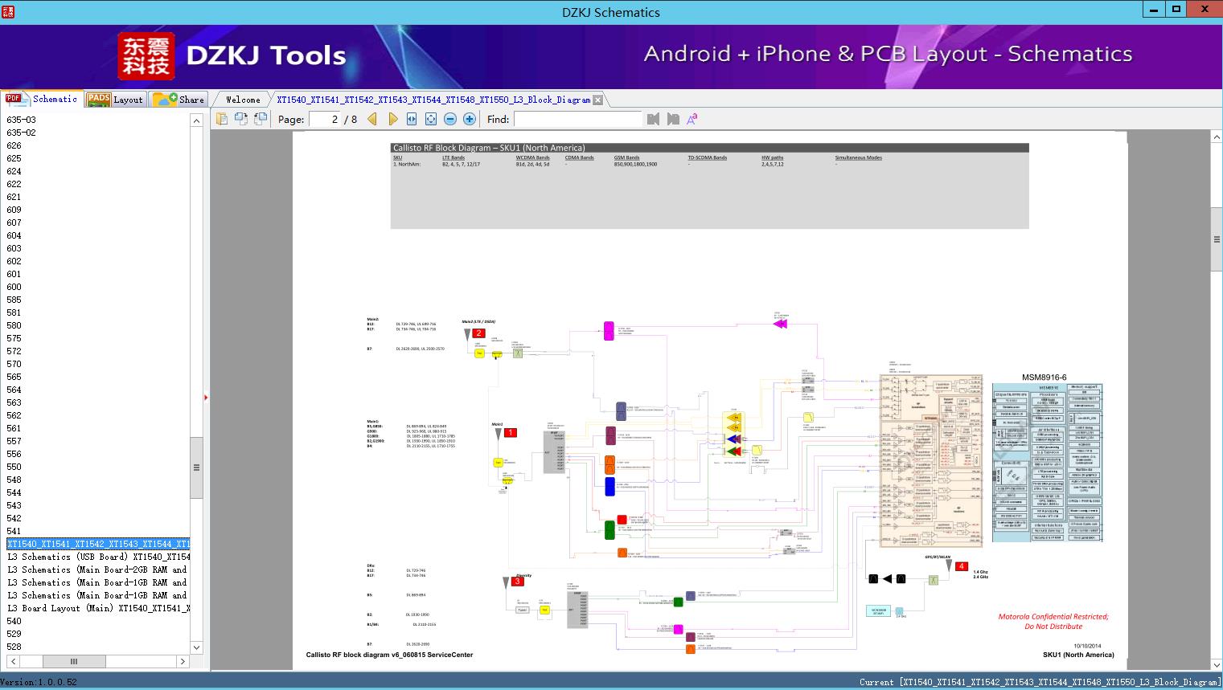Select list entry 557

click(14, 441)
